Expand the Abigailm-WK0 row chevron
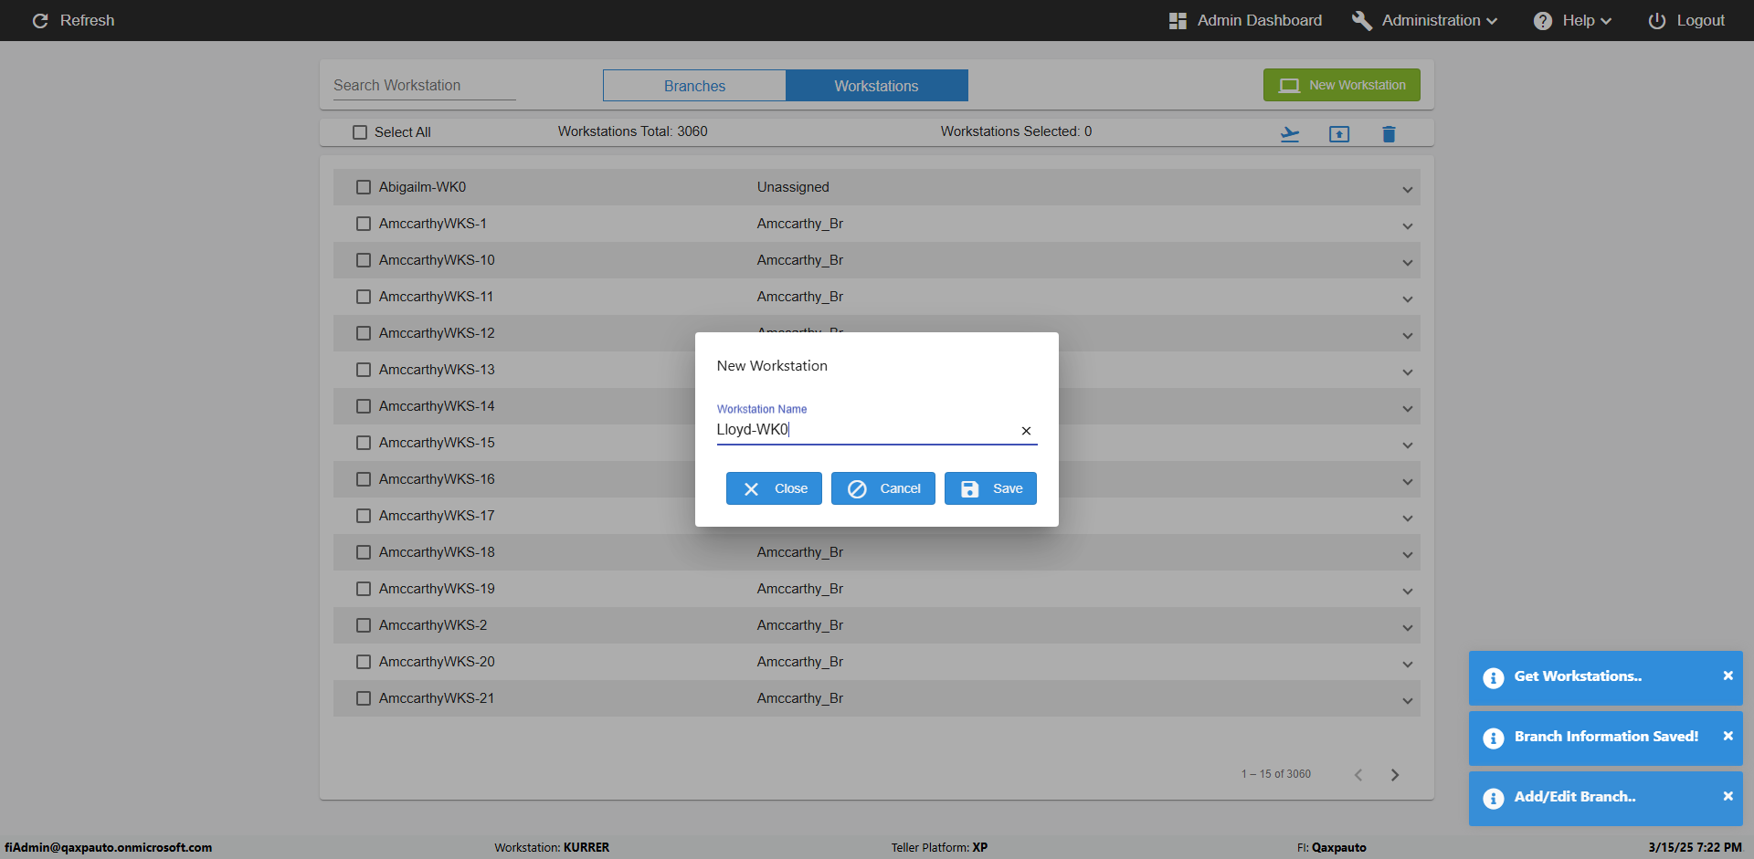1754x859 pixels. [1408, 190]
